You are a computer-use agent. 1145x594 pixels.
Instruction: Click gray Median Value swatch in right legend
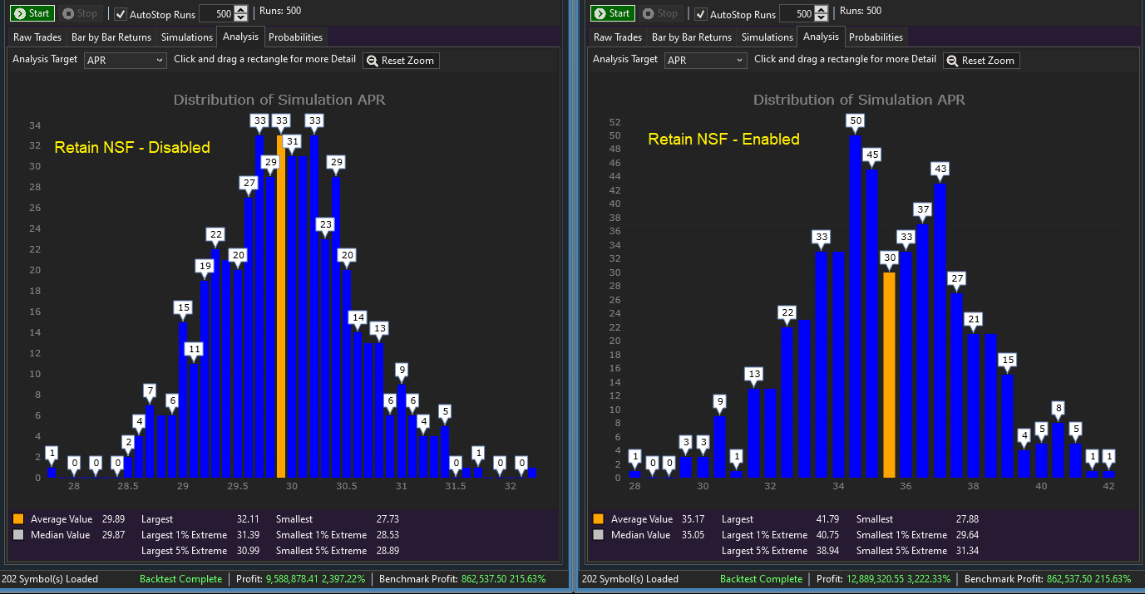(599, 535)
